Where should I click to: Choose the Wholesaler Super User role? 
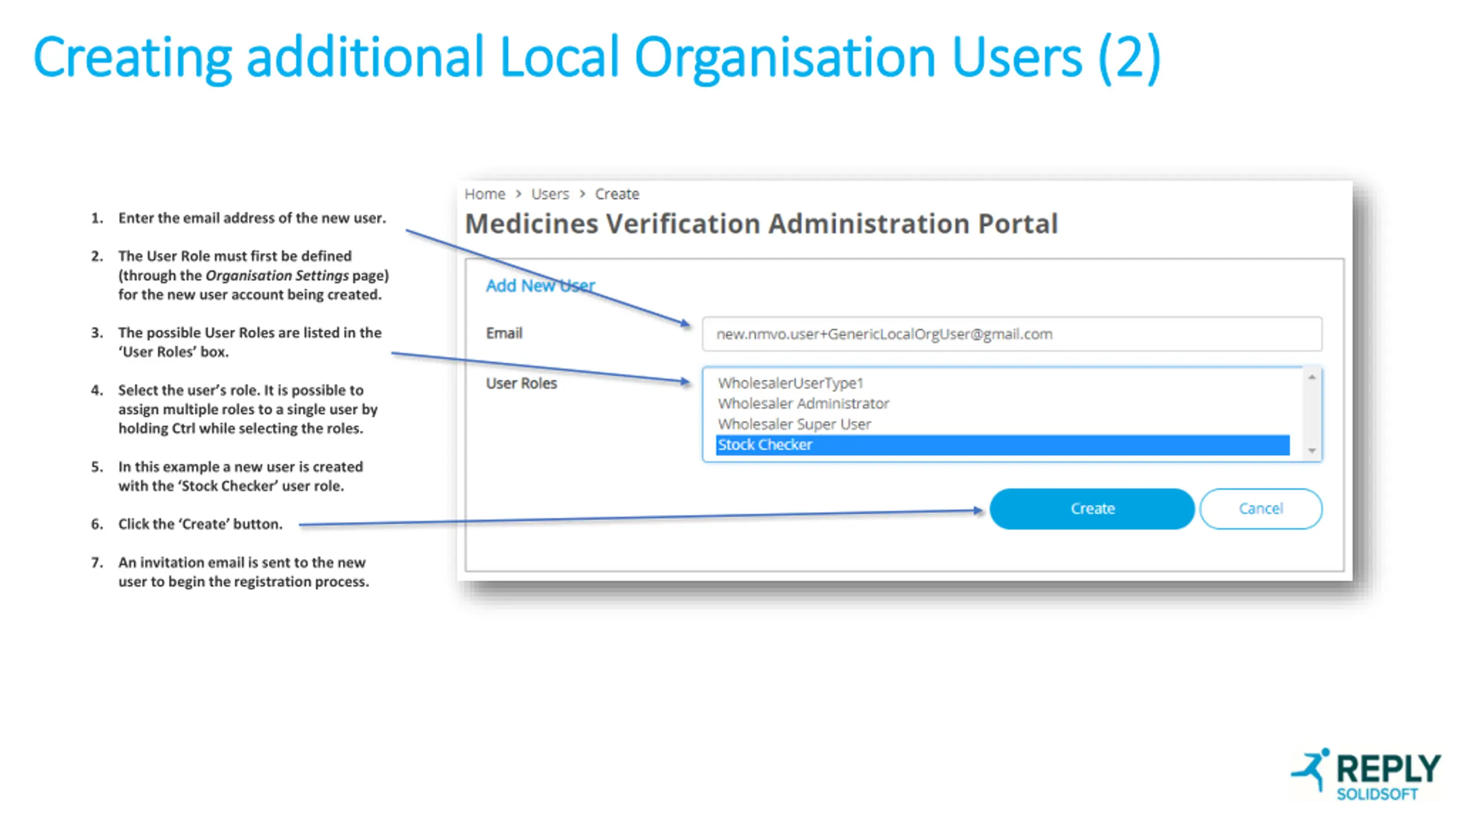click(794, 424)
